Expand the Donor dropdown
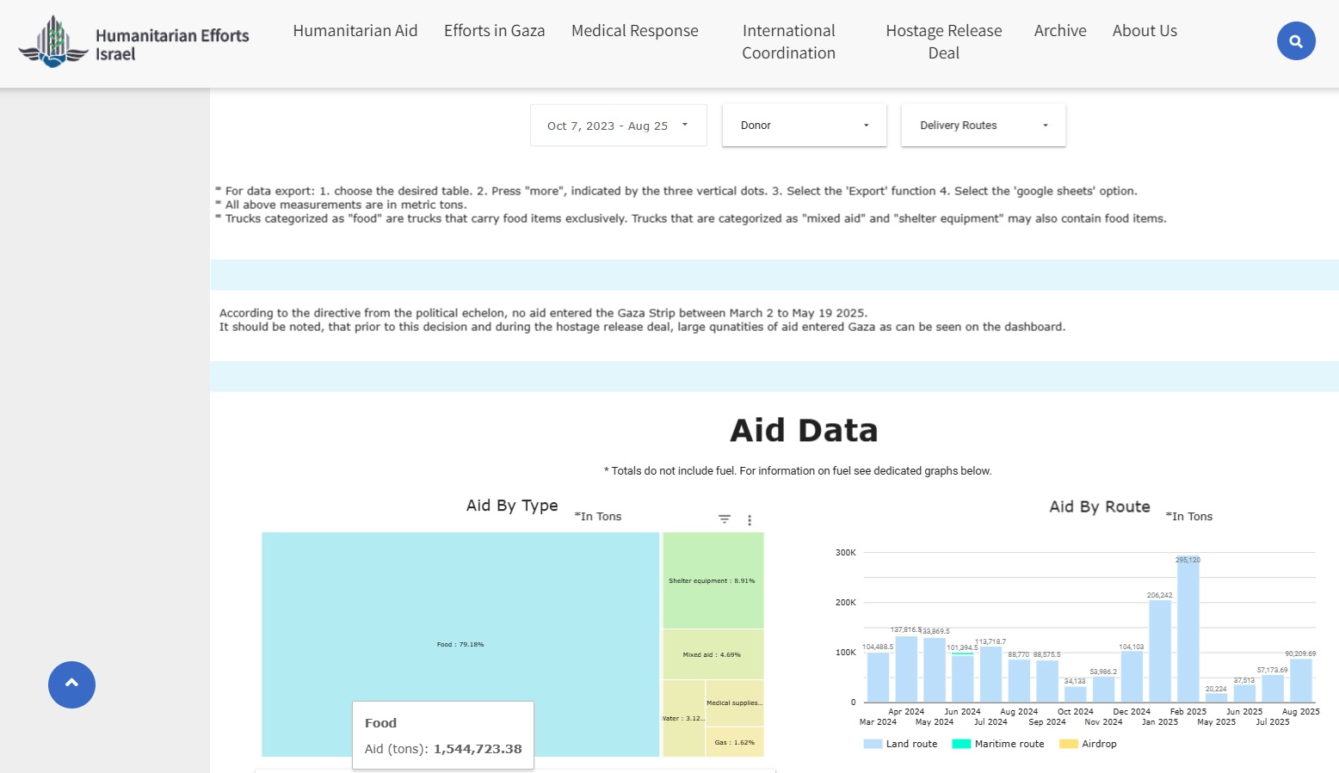This screenshot has height=773, width=1339. 804,126
